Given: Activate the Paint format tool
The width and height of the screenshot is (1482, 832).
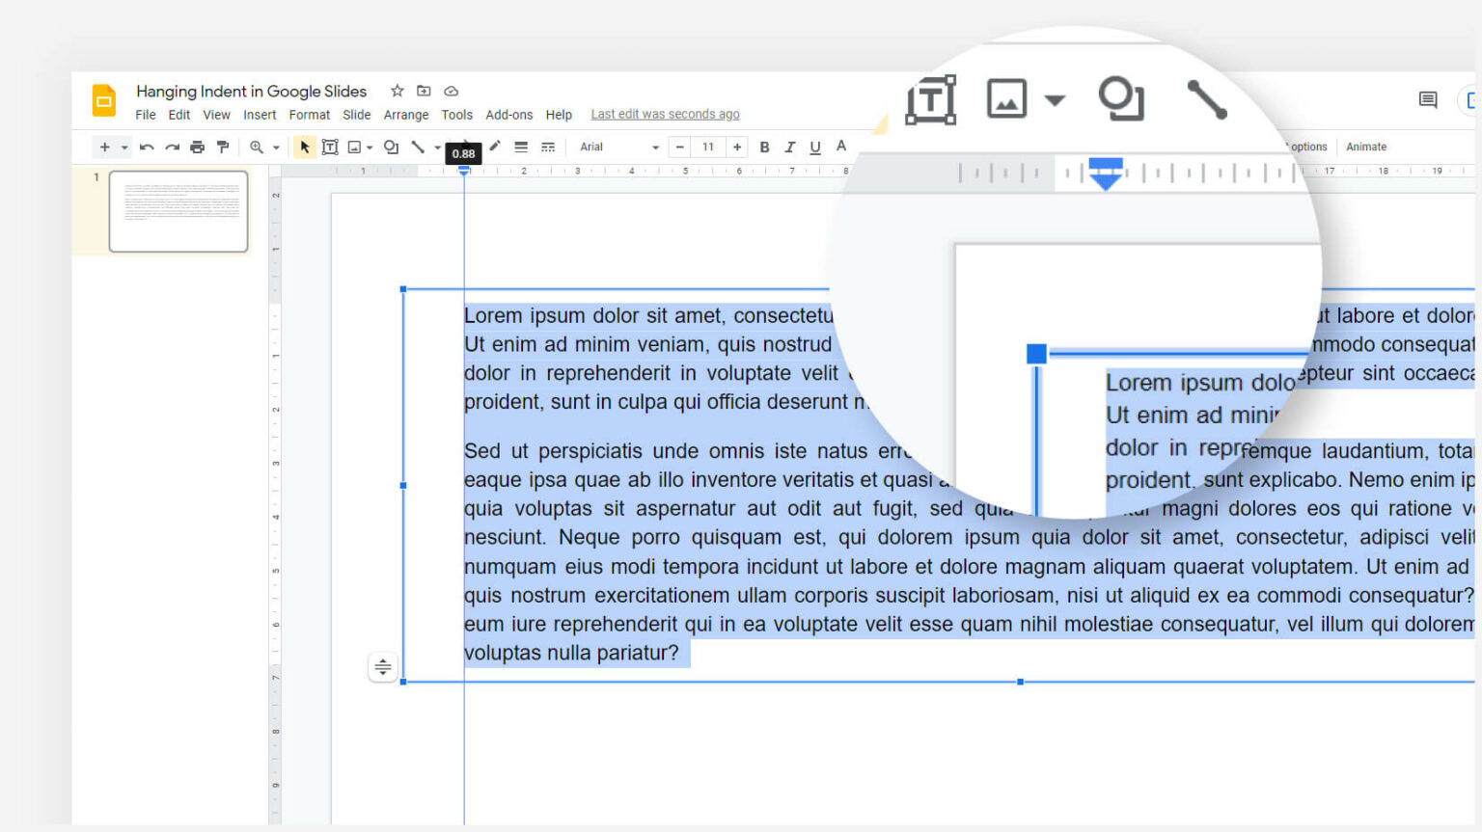Looking at the screenshot, I should tap(223, 147).
